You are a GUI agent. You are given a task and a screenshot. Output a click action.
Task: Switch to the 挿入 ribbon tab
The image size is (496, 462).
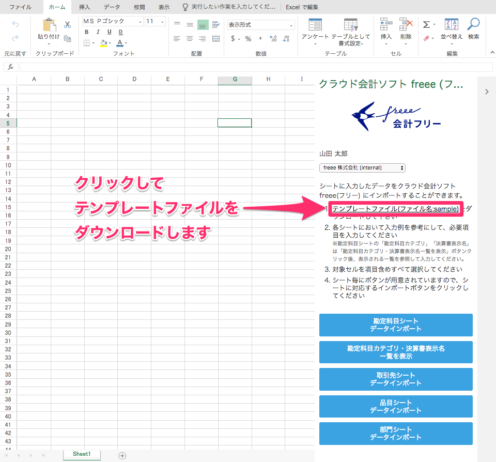[x=84, y=7]
